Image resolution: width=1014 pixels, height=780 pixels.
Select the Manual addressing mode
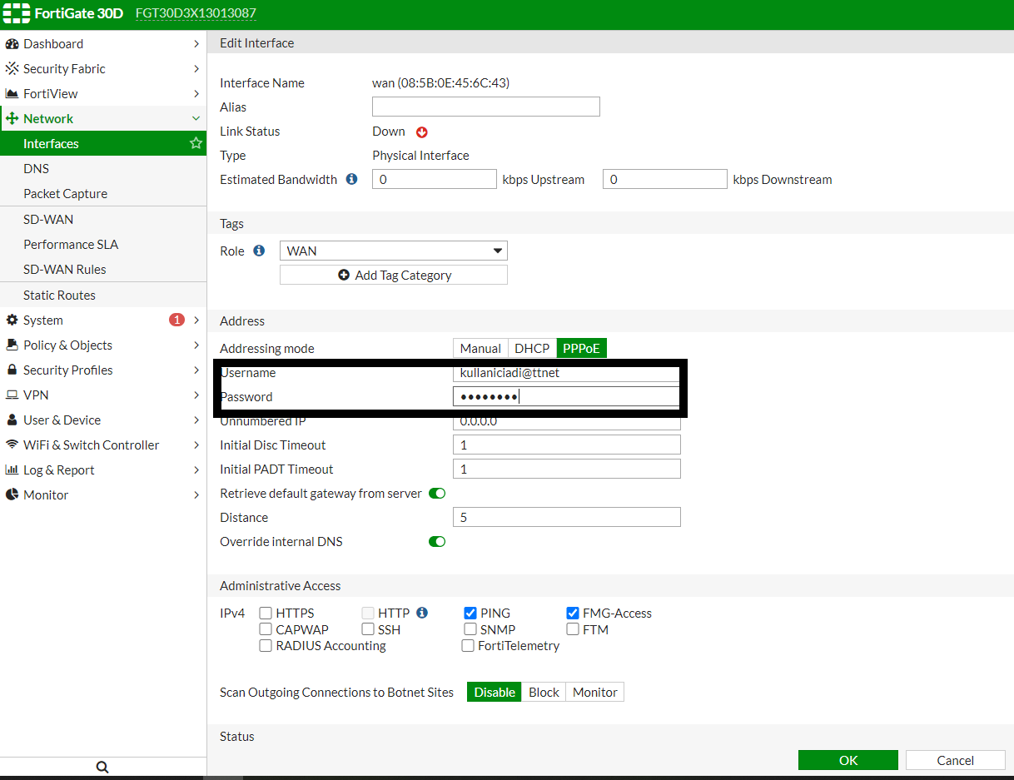tap(480, 348)
